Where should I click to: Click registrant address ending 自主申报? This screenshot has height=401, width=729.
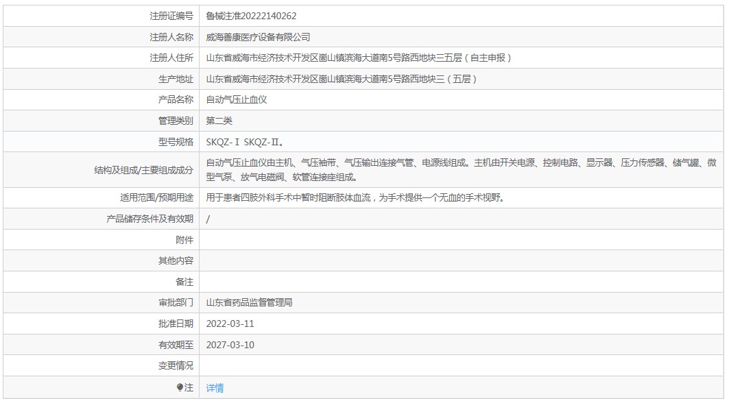[359, 58]
